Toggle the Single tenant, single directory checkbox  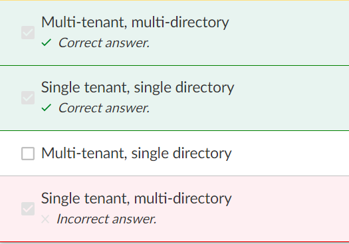28,98
